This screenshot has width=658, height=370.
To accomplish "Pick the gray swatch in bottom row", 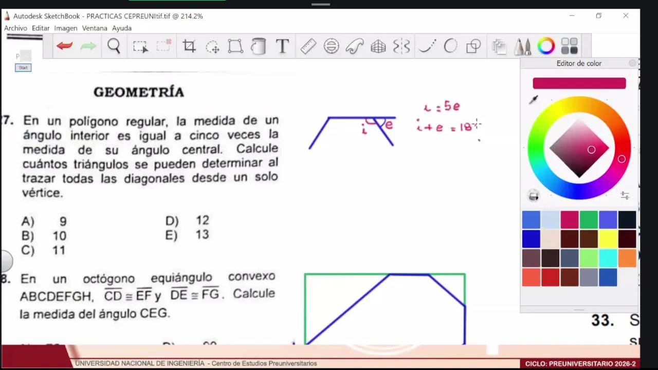I will (589, 277).
